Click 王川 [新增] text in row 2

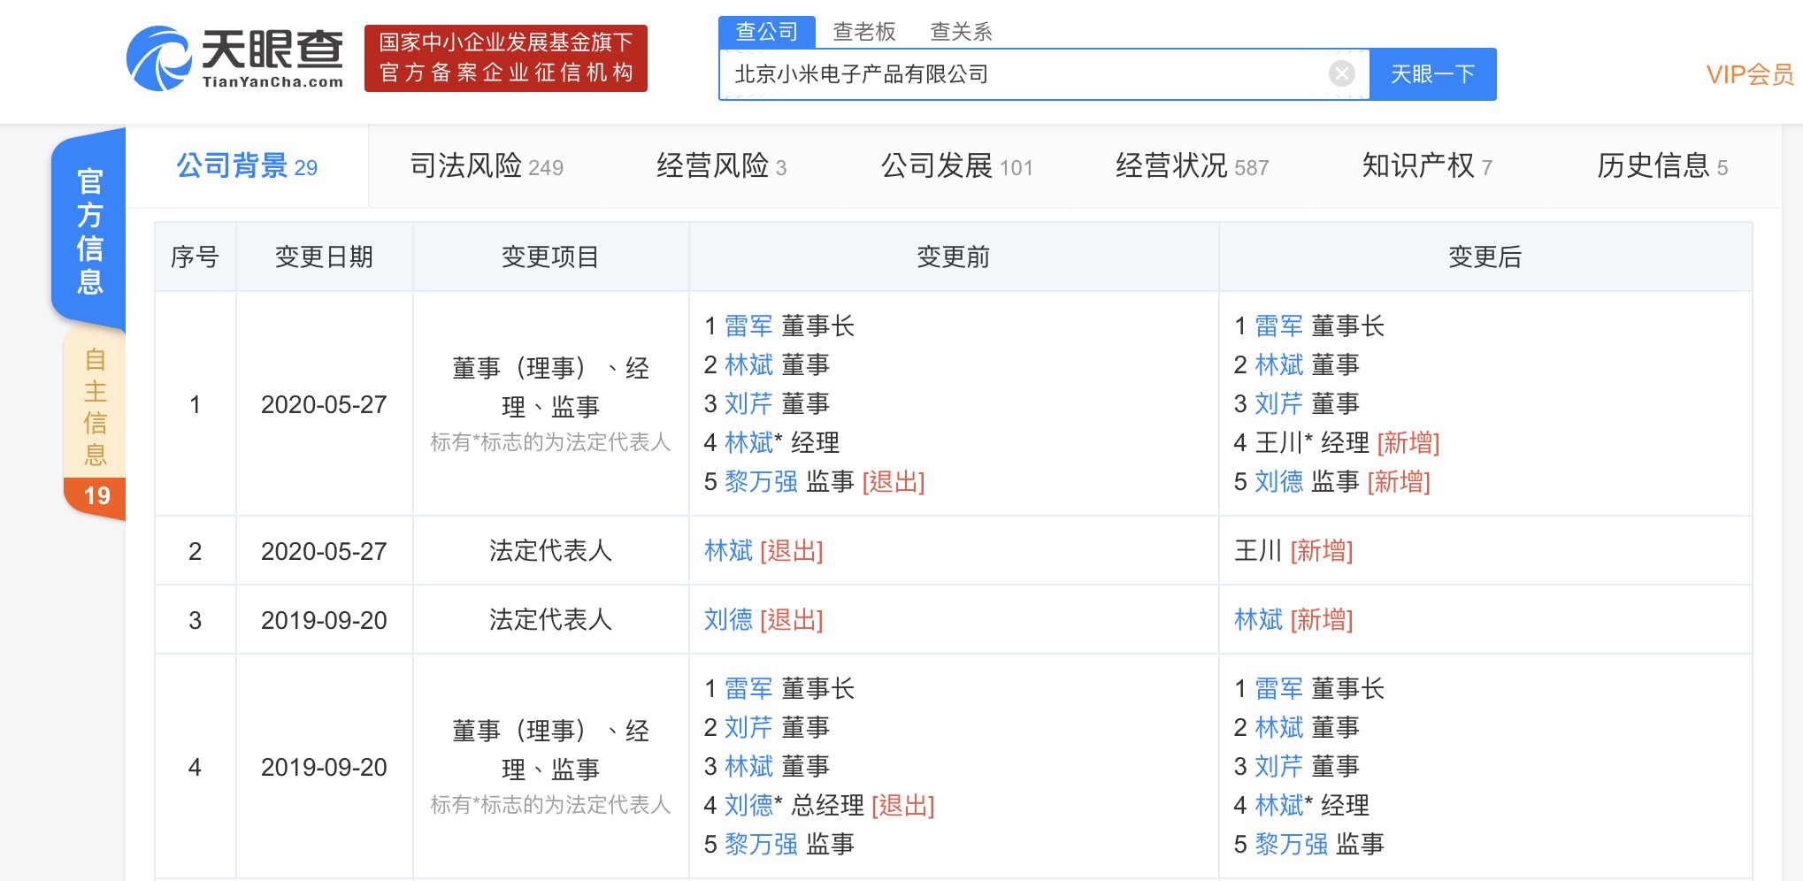1293,551
